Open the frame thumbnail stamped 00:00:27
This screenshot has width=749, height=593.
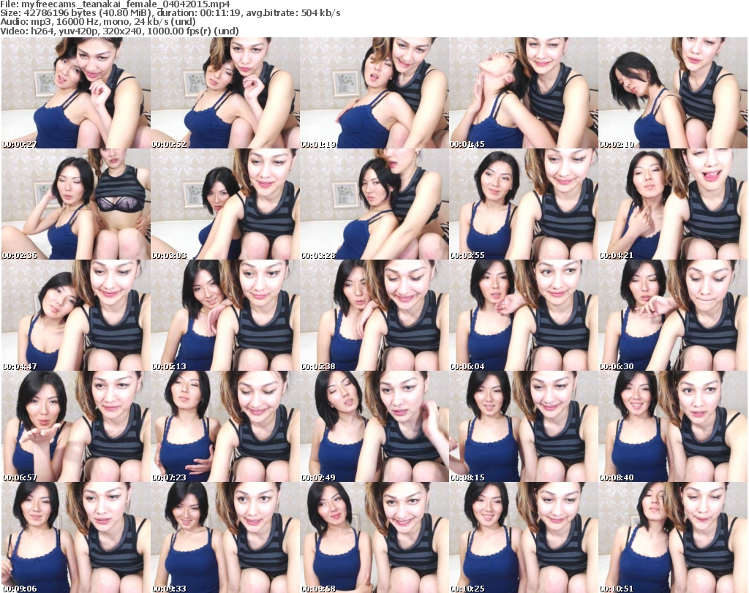(76, 93)
